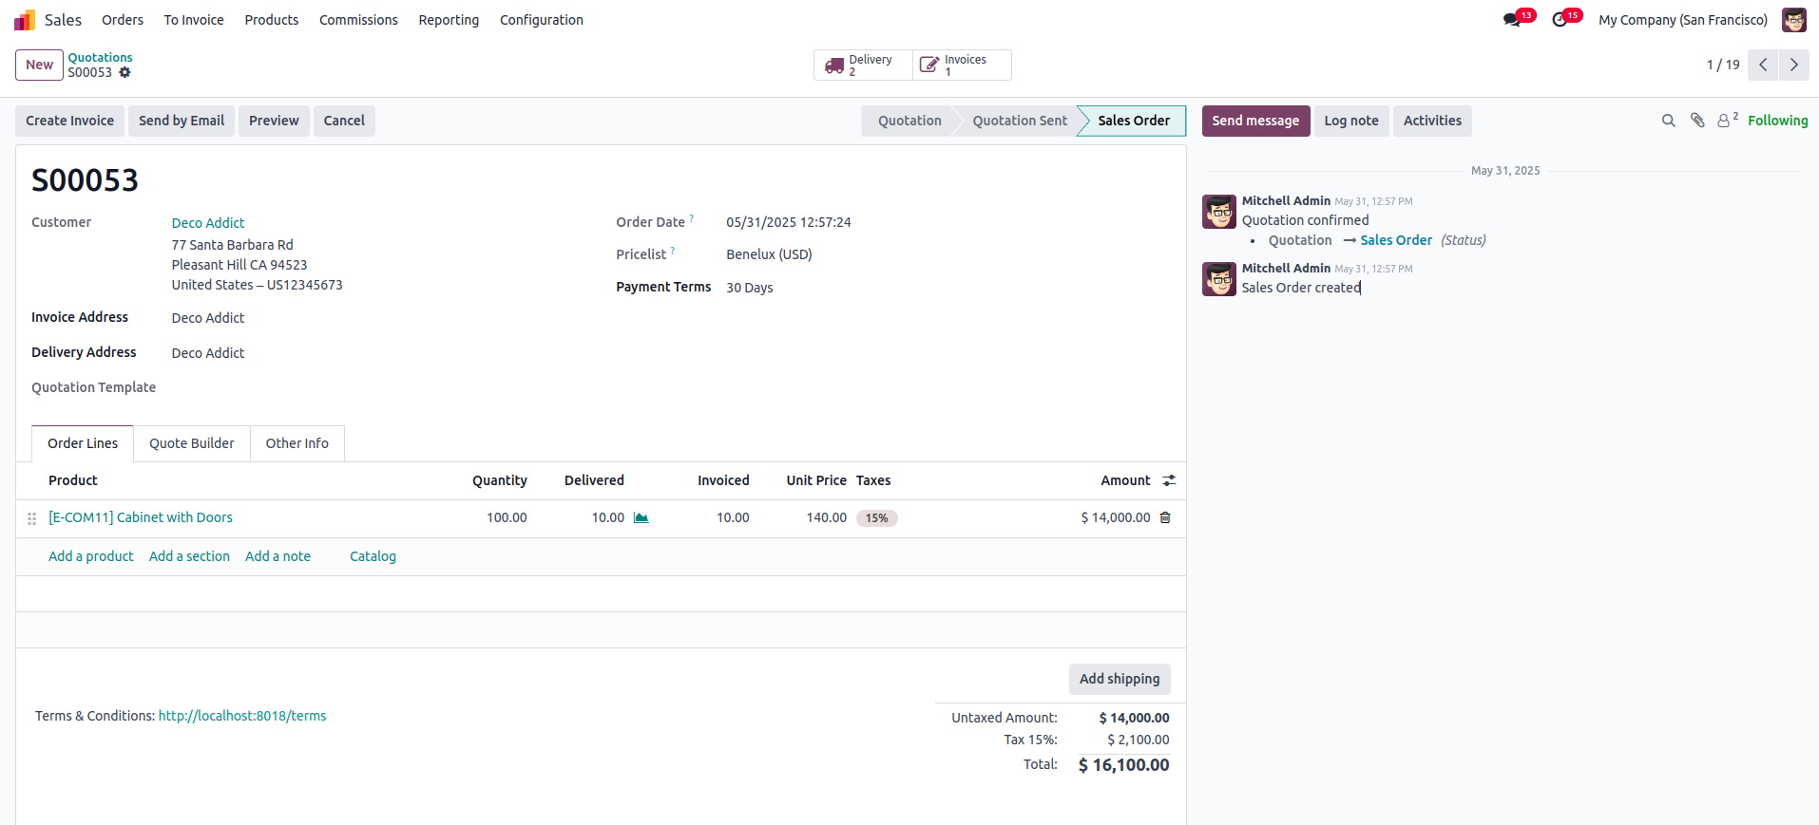
Task: Click Create Invoice
Action: pos(70,121)
